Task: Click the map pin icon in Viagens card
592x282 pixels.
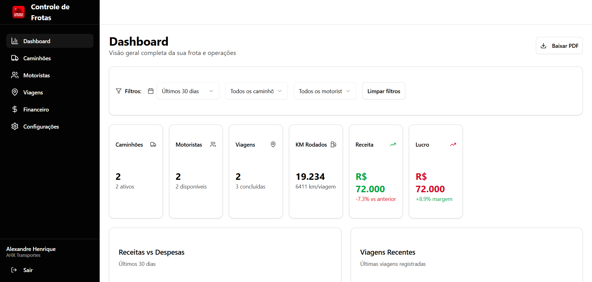Action: click(x=273, y=144)
